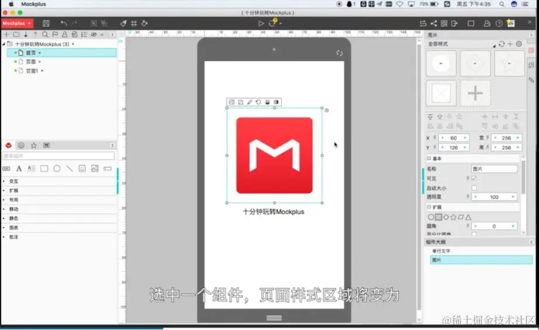Start preview with the play icon

point(261,23)
